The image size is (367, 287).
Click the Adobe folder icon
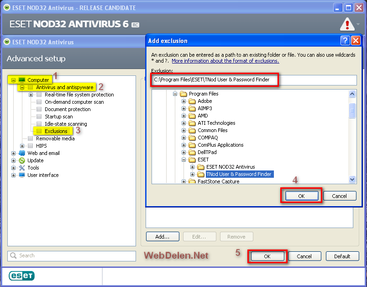point(192,101)
